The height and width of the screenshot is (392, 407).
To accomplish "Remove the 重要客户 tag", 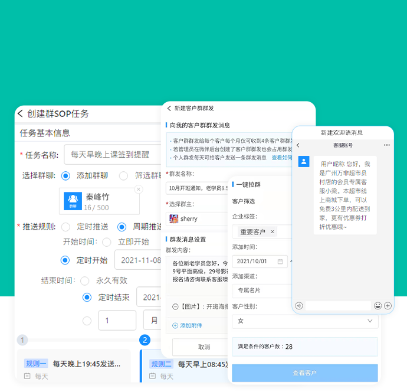I will 272,232.
